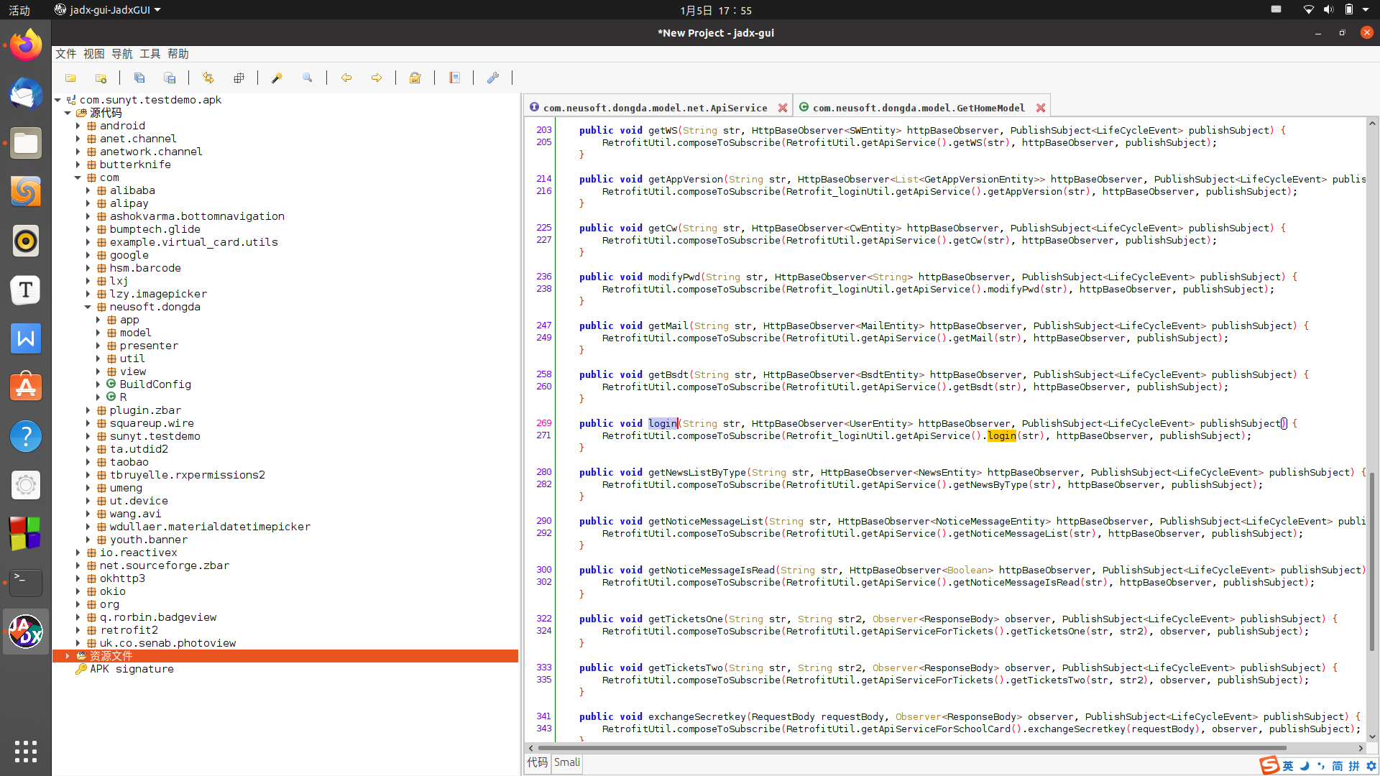Click line number 269 in the gutter
Screen dimensions: 1380x776
click(x=544, y=423)
